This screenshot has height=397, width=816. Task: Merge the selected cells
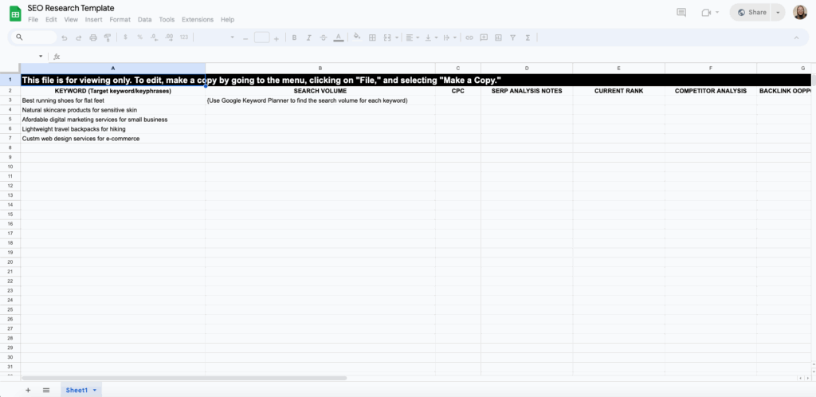[387, 37]
